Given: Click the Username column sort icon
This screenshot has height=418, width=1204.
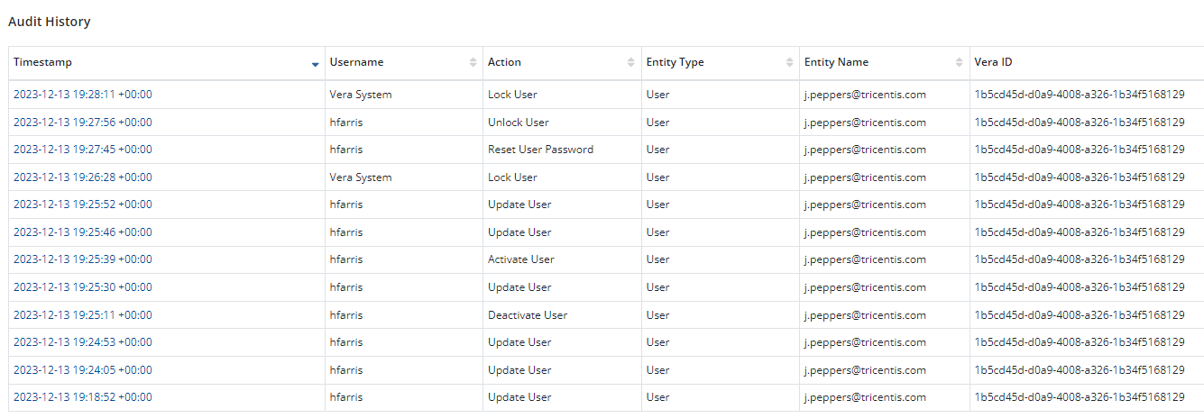Looking at the screenshot, I should tap(473, 63).
